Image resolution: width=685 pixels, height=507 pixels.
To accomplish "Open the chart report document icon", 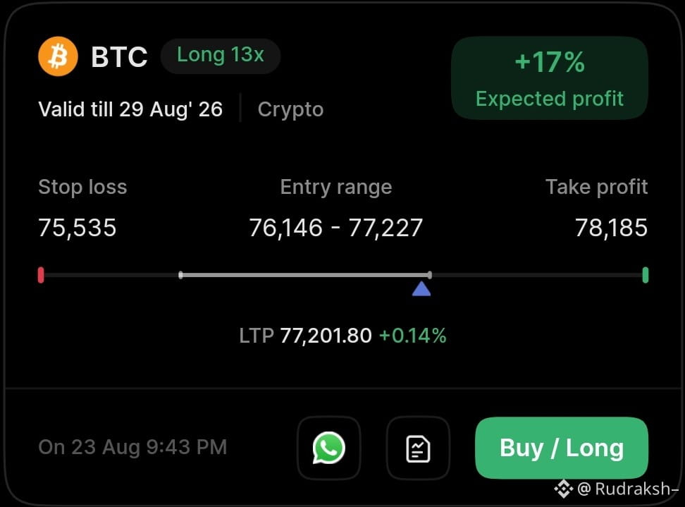I will pyautogui.click(x=418, y=448).
